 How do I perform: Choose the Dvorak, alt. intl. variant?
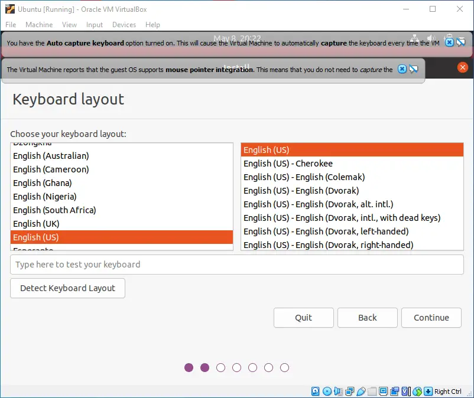(x=352, y=204)
